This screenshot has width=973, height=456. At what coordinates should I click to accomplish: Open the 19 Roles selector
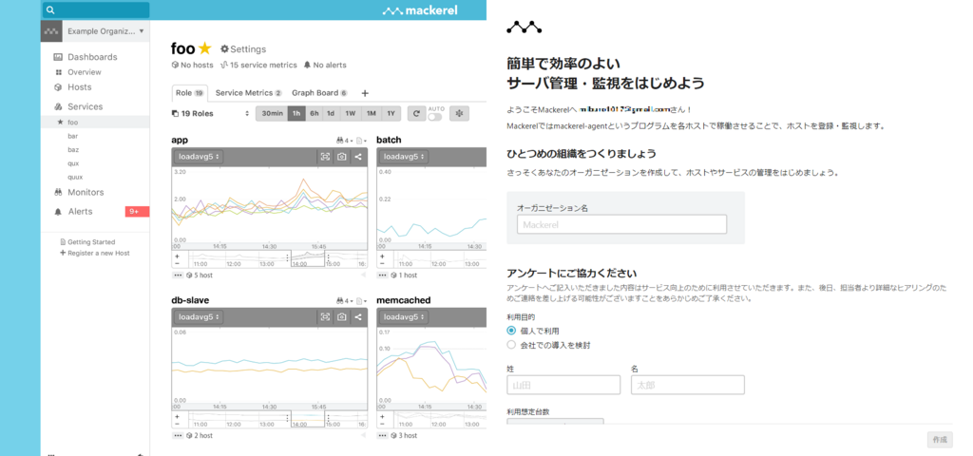210,114
